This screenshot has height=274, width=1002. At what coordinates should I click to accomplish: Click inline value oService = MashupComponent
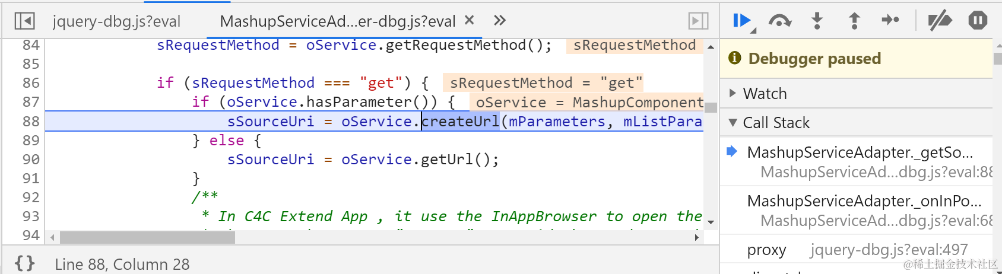click(x=586, y=102)
